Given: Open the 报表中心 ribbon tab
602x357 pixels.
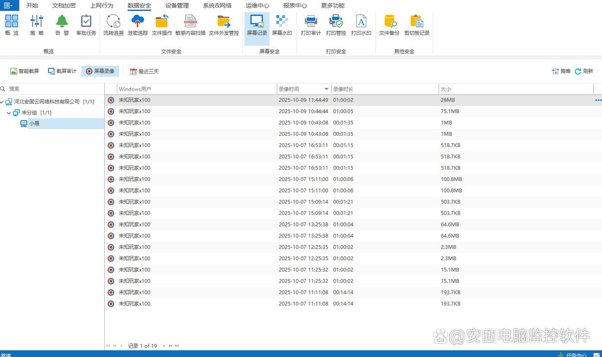Looking at the screenshot, I should tap(295, 6).
